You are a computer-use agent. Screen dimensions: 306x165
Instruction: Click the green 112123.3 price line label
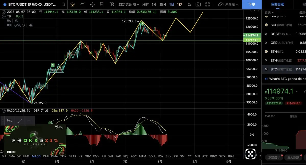252,40
